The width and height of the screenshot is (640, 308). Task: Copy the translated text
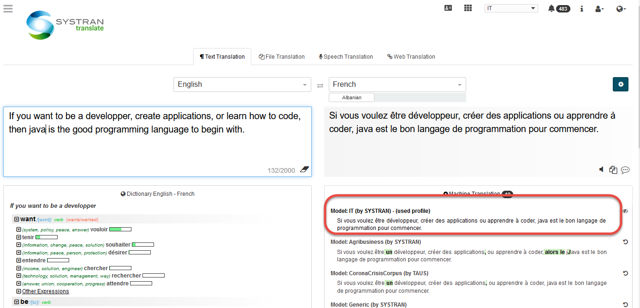tap(613, 169)
